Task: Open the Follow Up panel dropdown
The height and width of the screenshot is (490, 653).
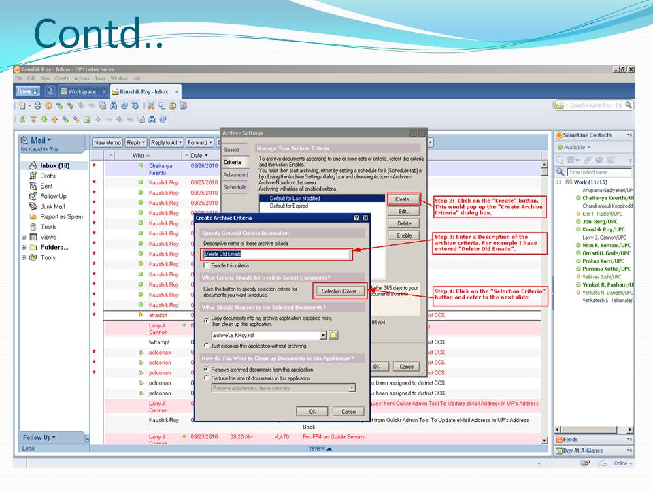Action: coord(54,438)
